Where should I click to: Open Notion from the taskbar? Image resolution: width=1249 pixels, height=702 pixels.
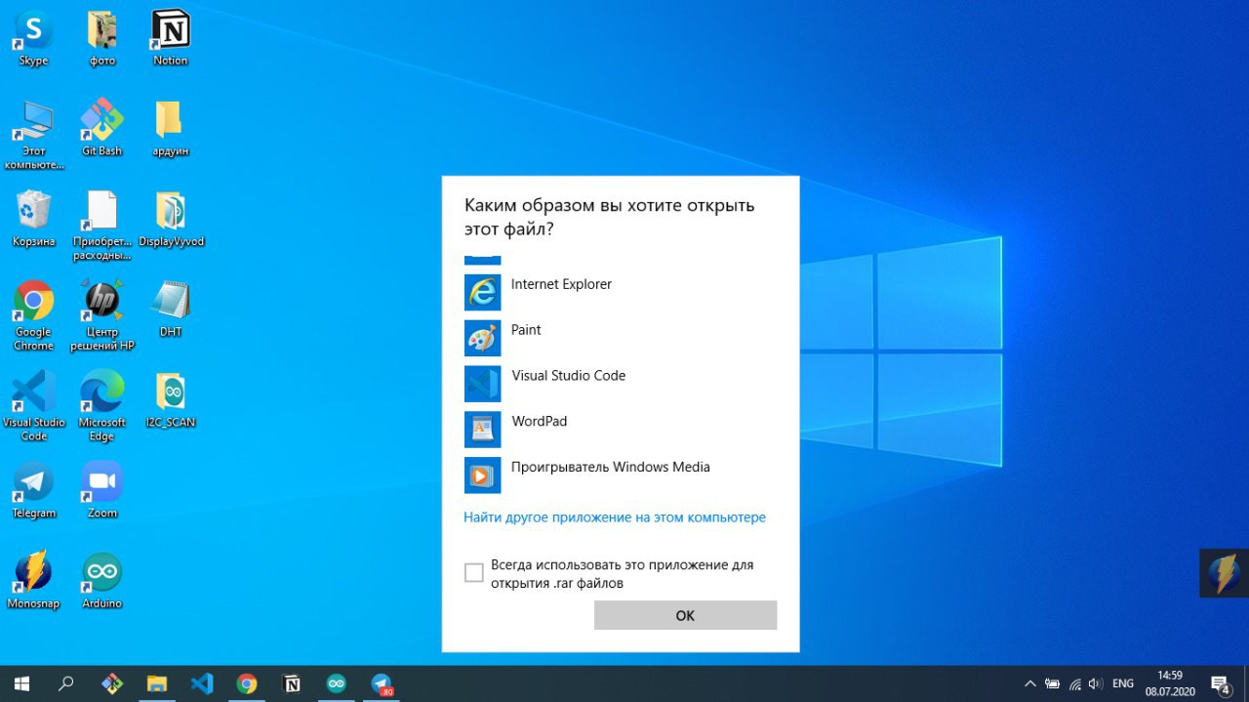(292, 683)
